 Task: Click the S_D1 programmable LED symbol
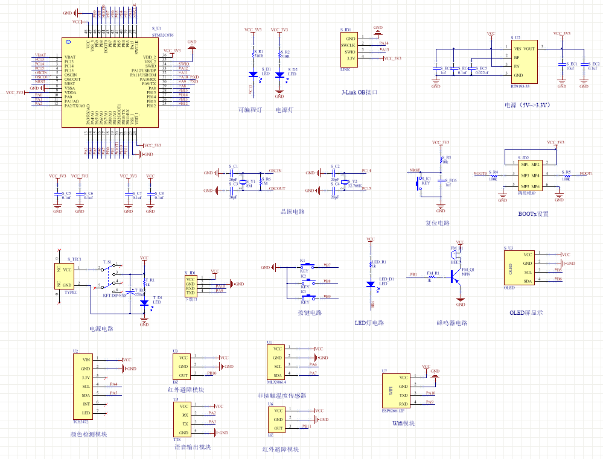[x=252, y=75]
